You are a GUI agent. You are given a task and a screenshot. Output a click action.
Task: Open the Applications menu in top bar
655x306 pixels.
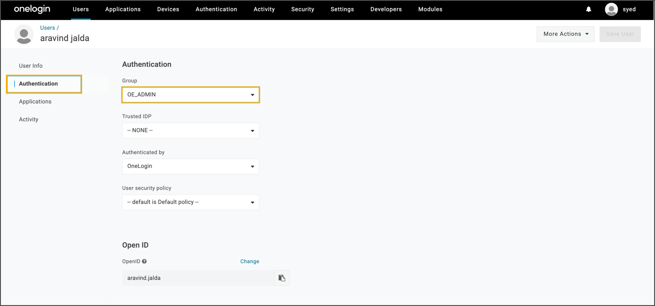[x=123, y=9]
